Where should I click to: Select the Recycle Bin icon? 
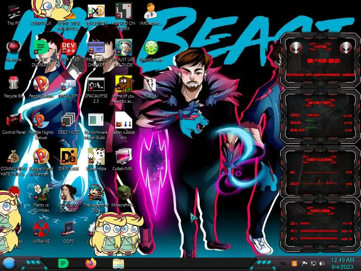pyautogui.click(x=14, y=87)
